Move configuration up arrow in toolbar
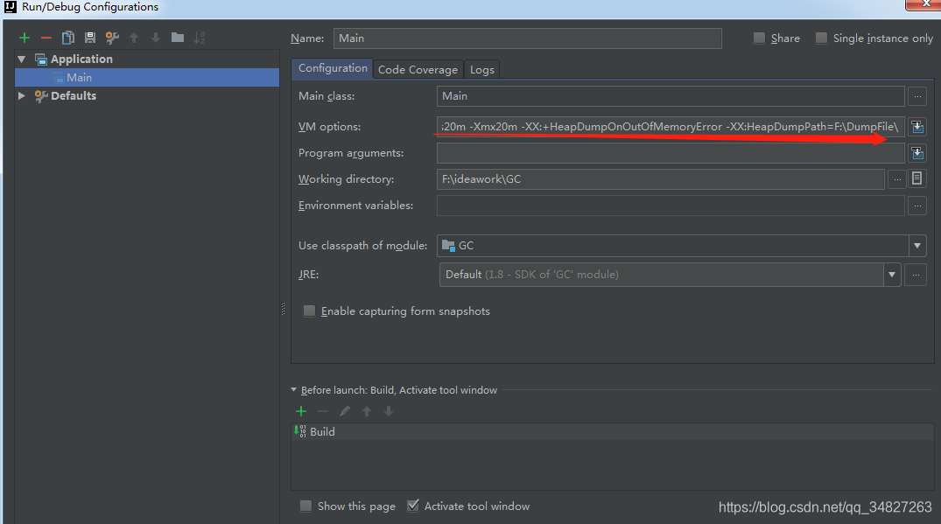Viewport: 941px width, 524px height. [134, 38]
